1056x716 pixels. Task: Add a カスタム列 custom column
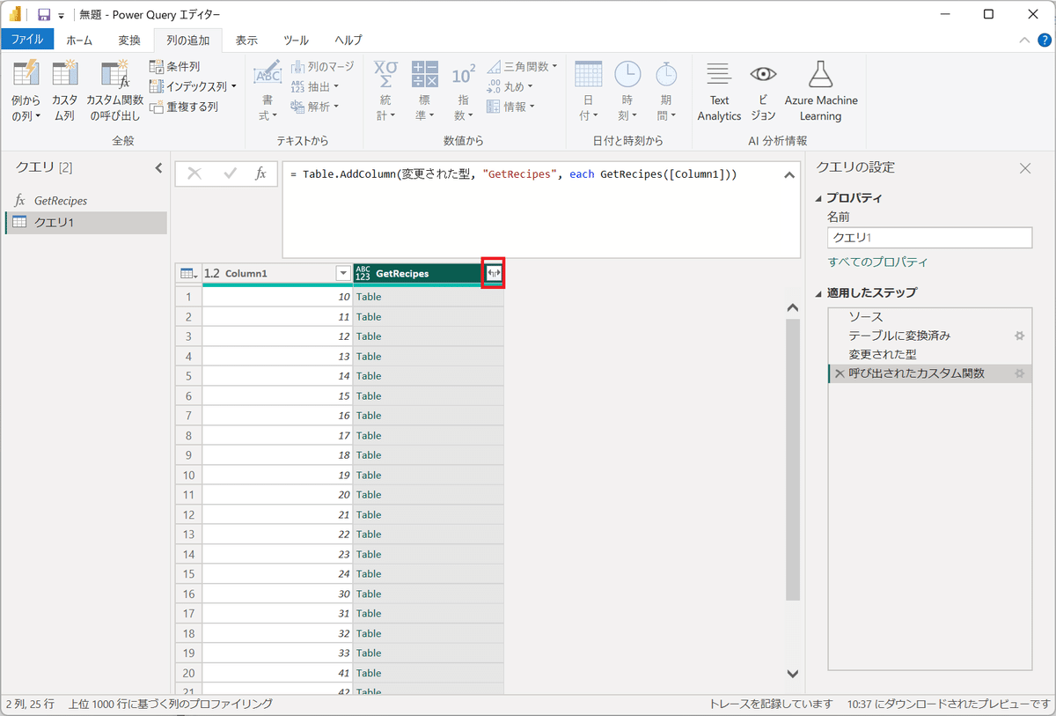click(x=65, y=91)
